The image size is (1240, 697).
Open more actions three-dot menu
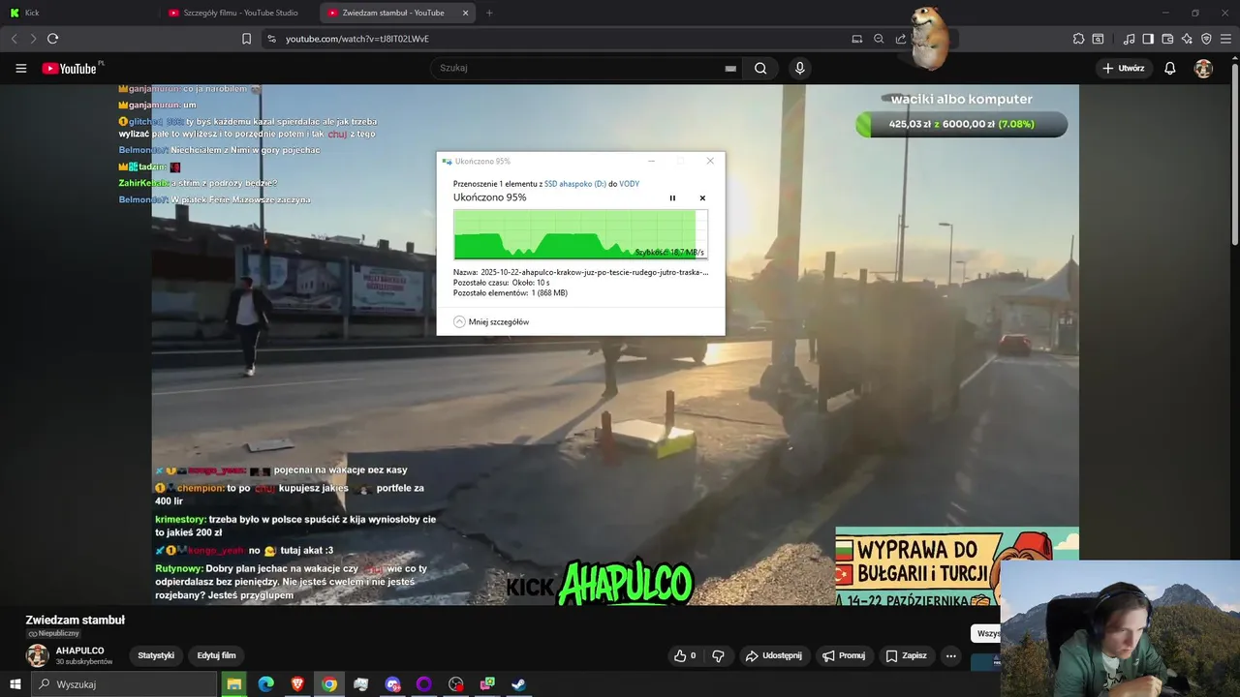[x=951, y=655]
